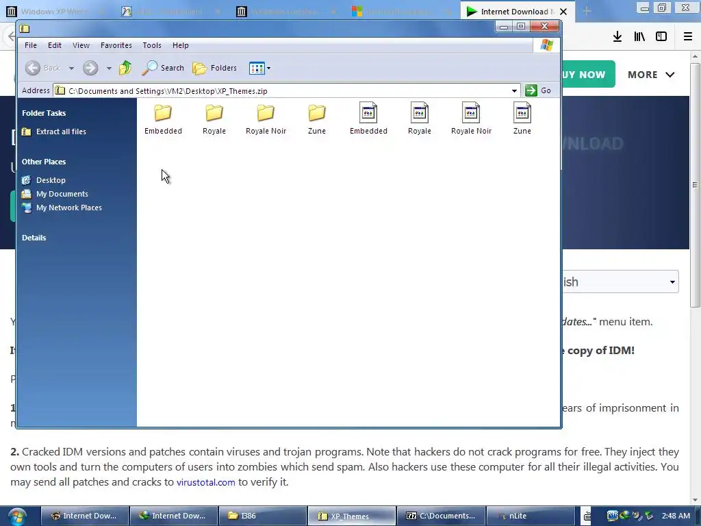Switch to 7-Zip C:\Documents taskbar window

pyautogui.click(x=441, y=516)
